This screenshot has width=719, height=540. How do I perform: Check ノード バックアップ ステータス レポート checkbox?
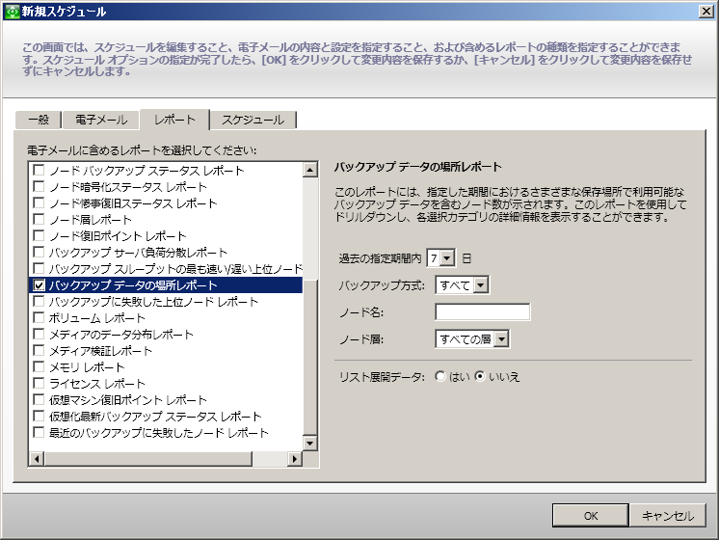[x=39, y=171]
